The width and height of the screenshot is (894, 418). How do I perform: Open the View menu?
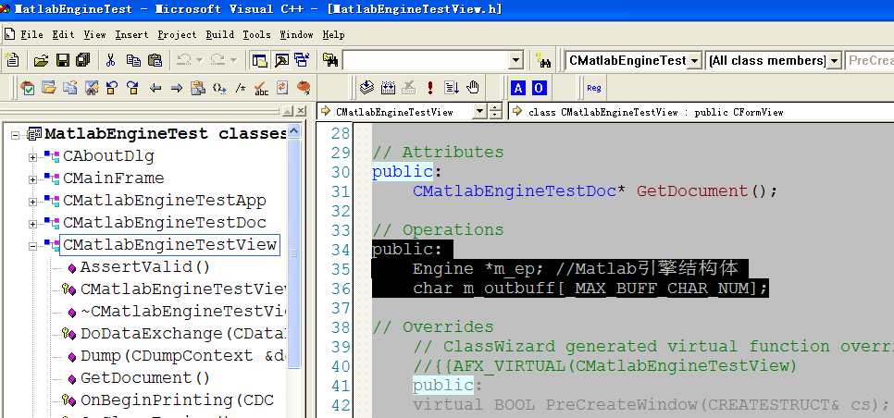pyautogui.click(x=94, y=35)
